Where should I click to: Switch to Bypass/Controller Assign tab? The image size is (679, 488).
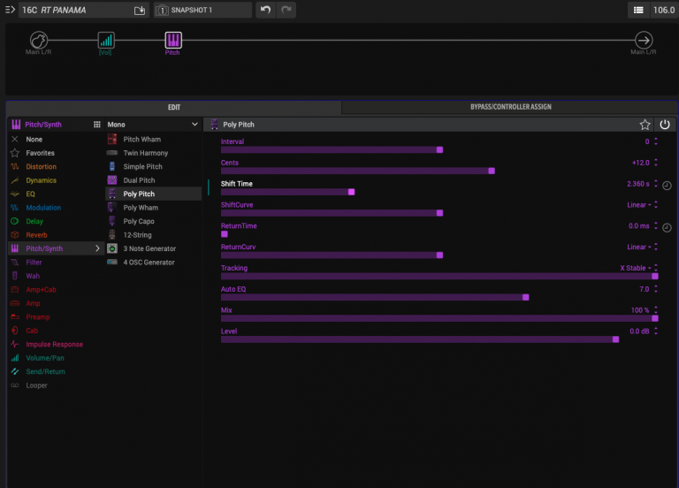pos(510,107)
